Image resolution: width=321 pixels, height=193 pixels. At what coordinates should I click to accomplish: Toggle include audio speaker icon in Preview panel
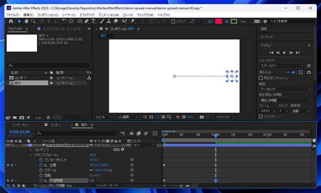[x=294, y=72]
